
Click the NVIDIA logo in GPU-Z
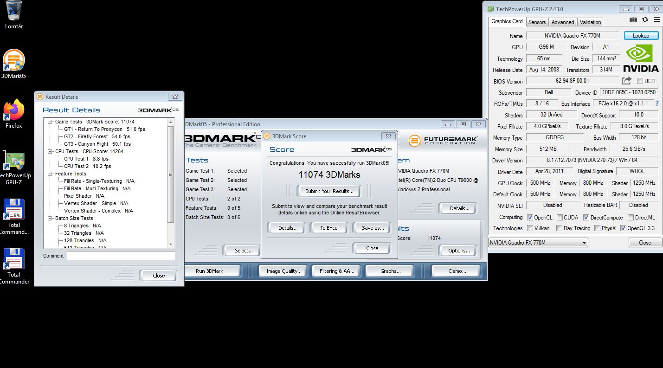click(641, 58)
